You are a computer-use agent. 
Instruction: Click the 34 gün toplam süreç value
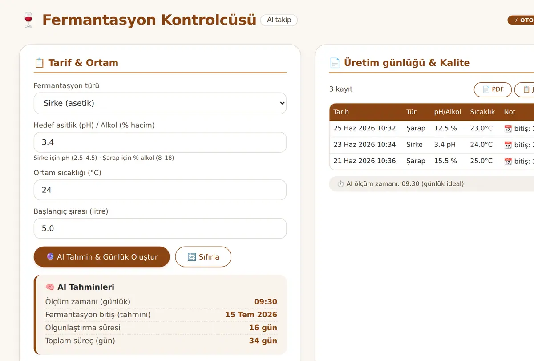point(263,341)
